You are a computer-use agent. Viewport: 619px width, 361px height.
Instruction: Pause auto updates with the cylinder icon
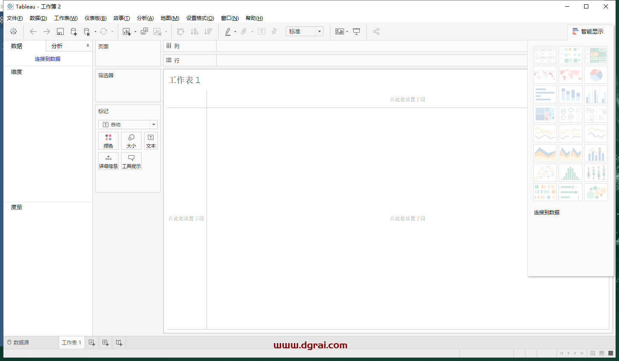coord(87,31)
